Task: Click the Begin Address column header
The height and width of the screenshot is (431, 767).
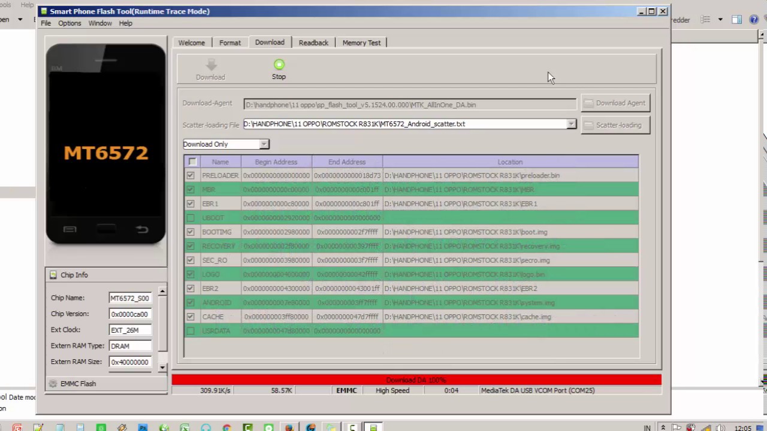Action: pos(276,162)
